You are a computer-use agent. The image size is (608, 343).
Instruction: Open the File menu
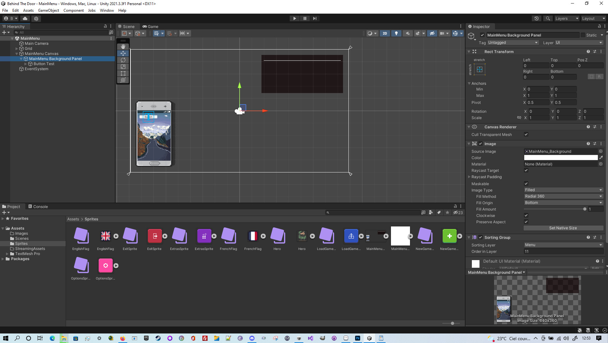(5, 10)
